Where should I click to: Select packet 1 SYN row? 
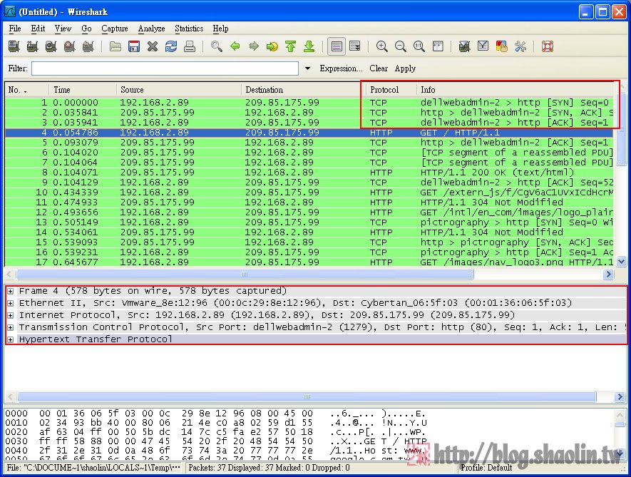(309, 103)
